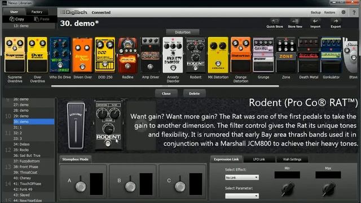Click the Copy icon button
The width and height of the screenshot is (361, 203).
[x=16, y=19]
